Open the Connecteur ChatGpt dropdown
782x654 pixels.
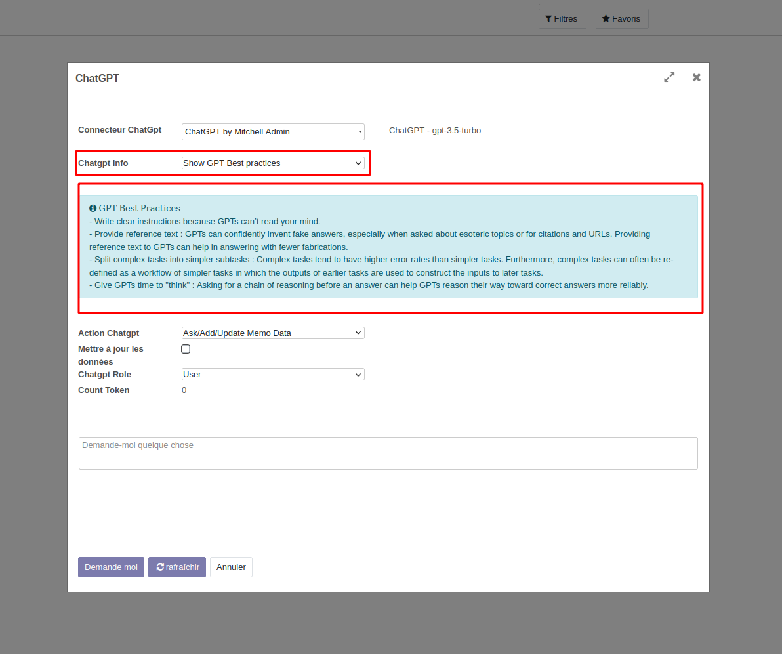[273, 132]
